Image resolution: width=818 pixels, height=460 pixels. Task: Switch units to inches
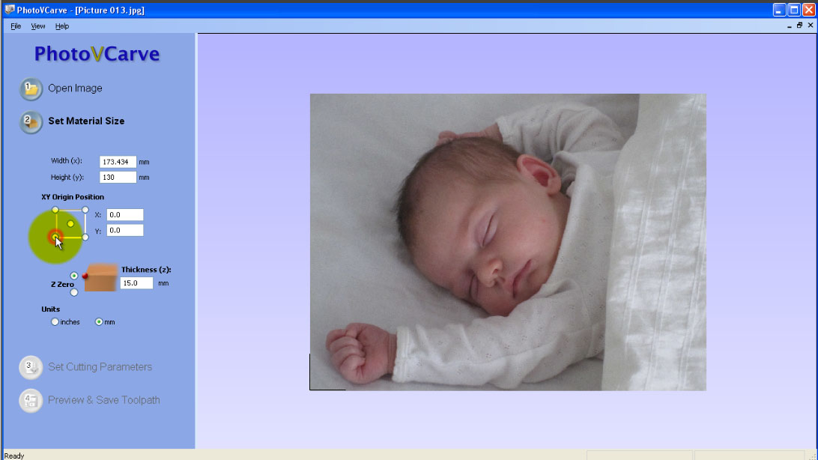pyautogui.click(x=55, y=322)
